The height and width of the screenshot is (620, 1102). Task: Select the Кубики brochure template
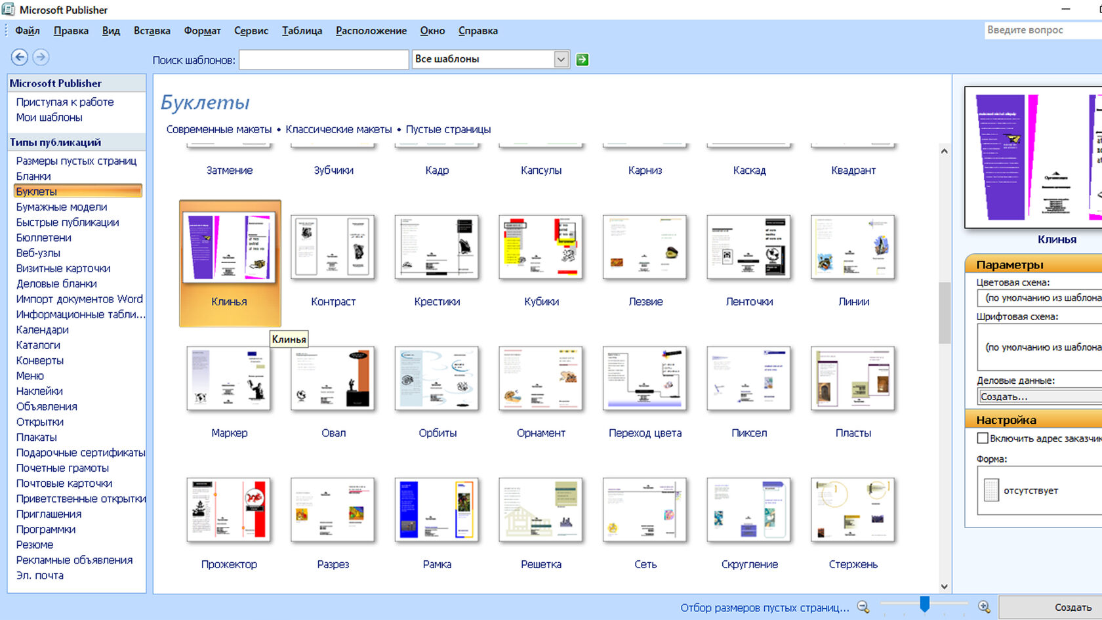tap(541, 247)
